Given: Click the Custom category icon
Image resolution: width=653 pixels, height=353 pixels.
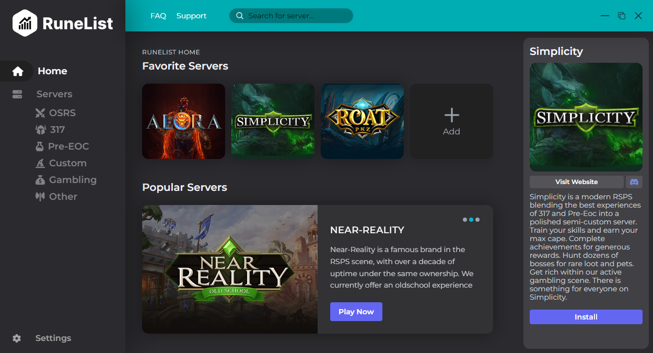Looking at the screenshot, I should pyautogui.click(x=40, y=163).
